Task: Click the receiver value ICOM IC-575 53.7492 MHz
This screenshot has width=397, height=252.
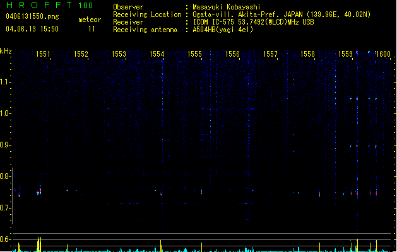Action: tap(253, 22)
